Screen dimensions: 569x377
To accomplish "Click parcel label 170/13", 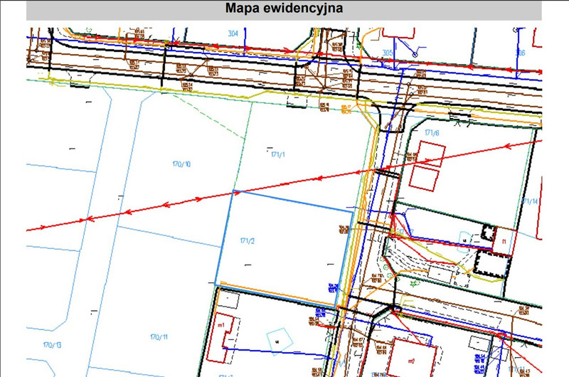I will 52,345.
